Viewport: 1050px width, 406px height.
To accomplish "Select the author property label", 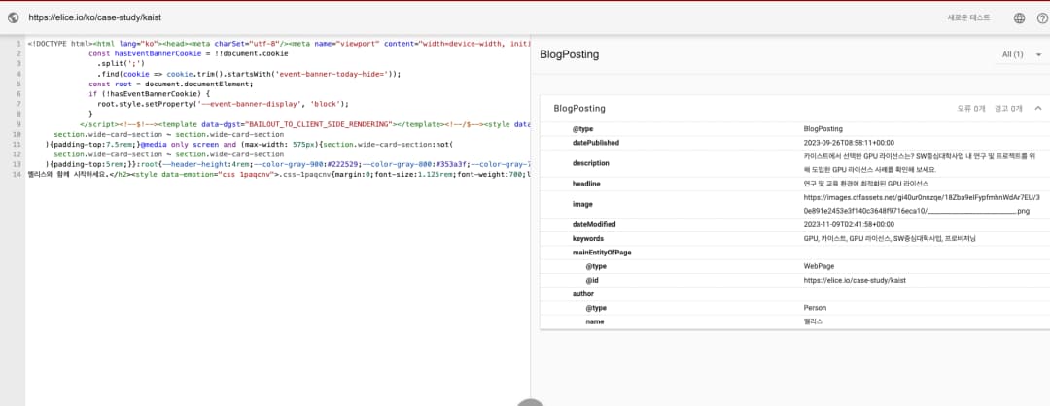I will pos(582,293).
